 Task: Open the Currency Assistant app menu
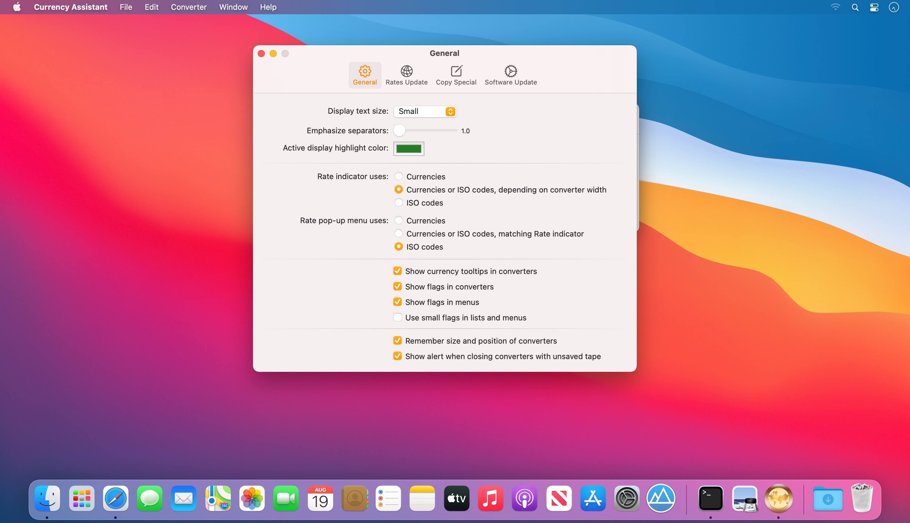(x=71, y=7)
